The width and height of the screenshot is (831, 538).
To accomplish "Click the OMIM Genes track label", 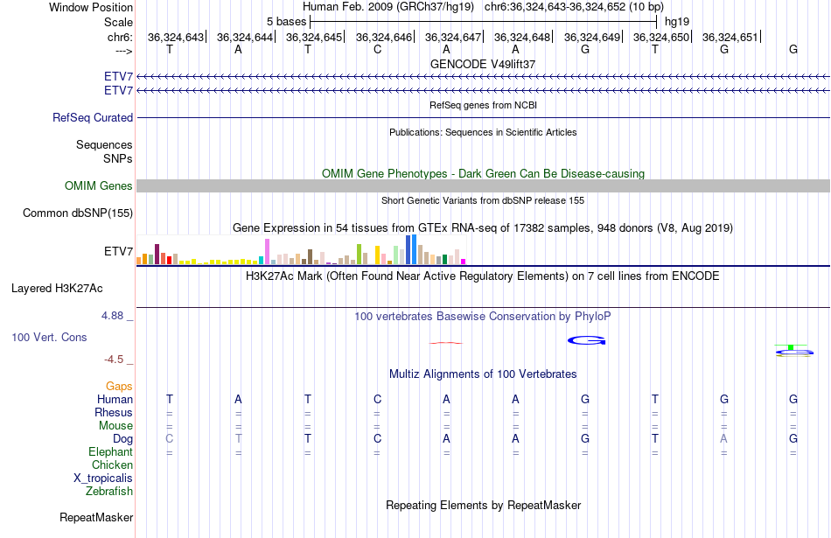I will (x=99, y=186).
